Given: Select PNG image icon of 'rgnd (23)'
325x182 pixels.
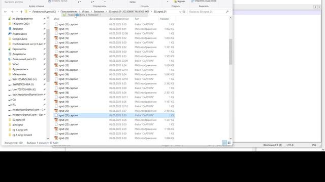Looking at the screenshot, I should (x=56, y=138).
